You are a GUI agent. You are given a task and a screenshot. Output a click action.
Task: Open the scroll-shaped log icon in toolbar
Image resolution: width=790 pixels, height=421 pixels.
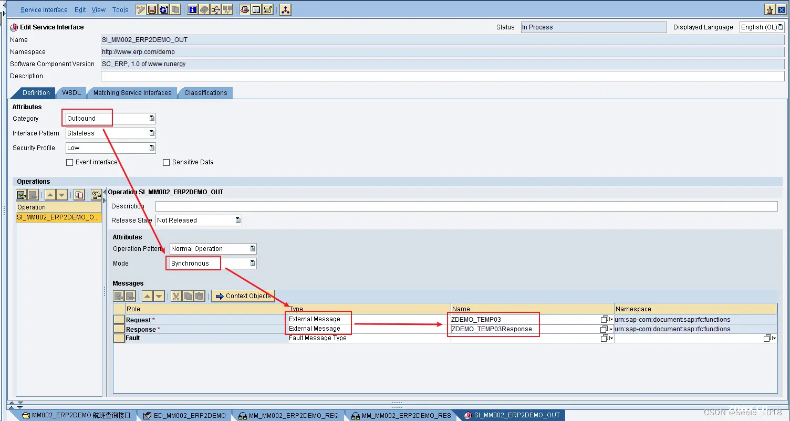point(267,9)
